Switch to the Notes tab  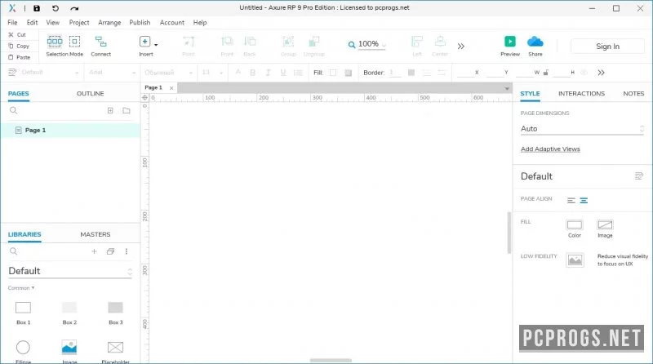633,94
